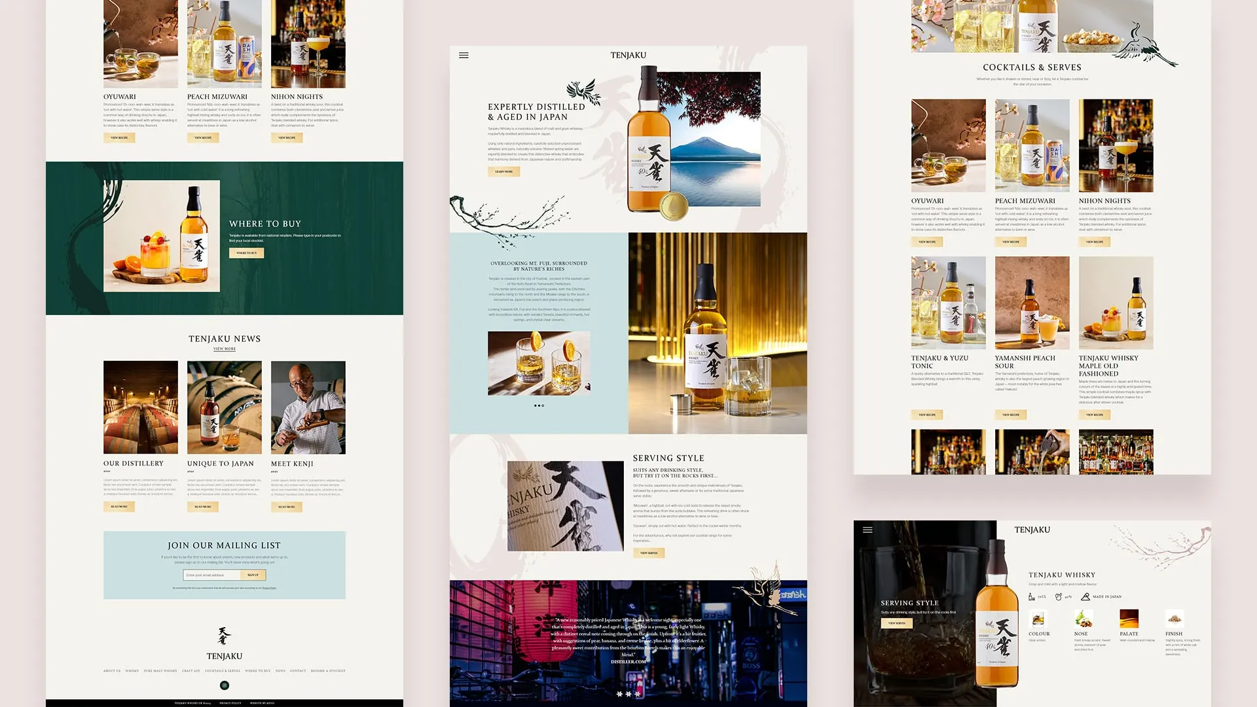Viewport: 1257px width, 707px height.
Task: Open hamburger menu on center homepage mockup
Action: (464, 56)
